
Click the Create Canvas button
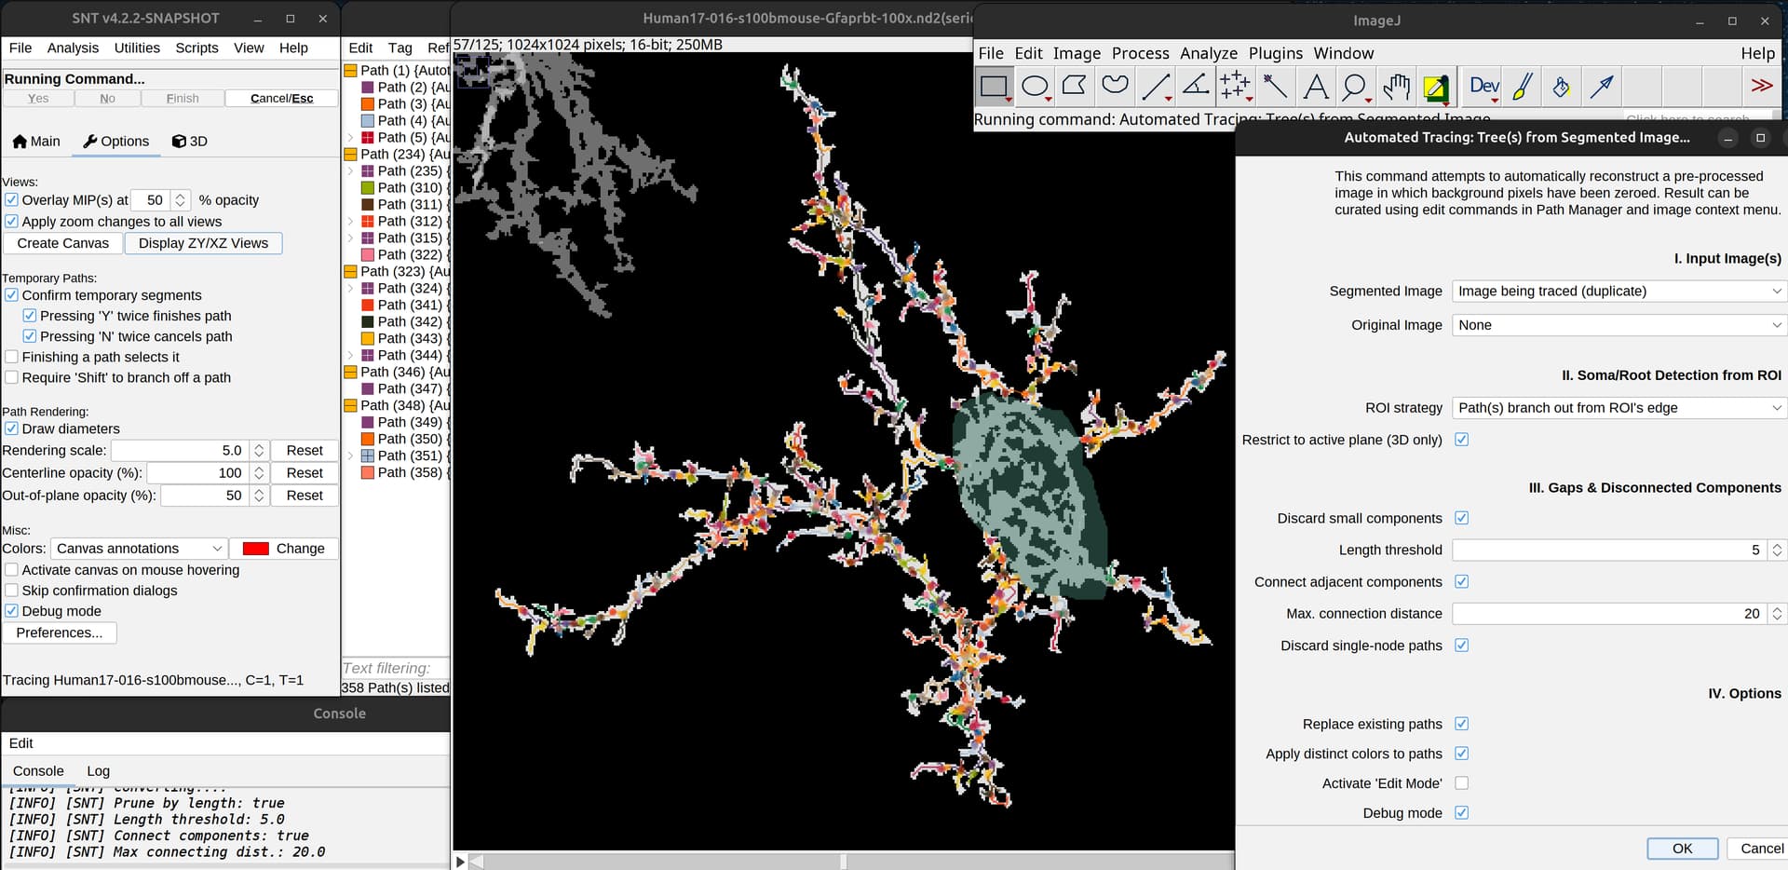click(x=62, y=243)
